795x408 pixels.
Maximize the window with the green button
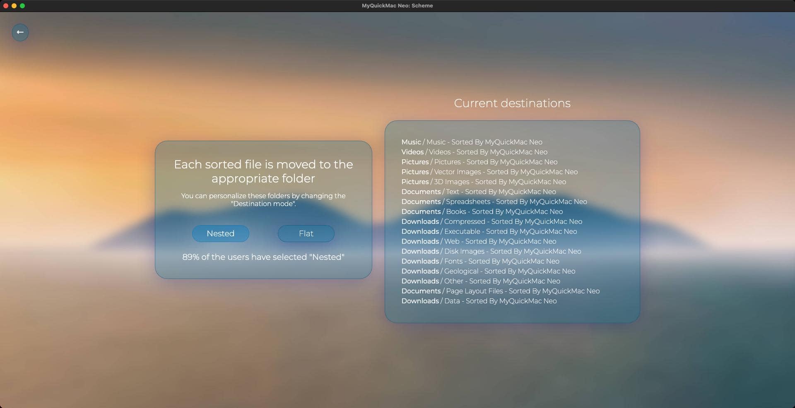[22, 6]
